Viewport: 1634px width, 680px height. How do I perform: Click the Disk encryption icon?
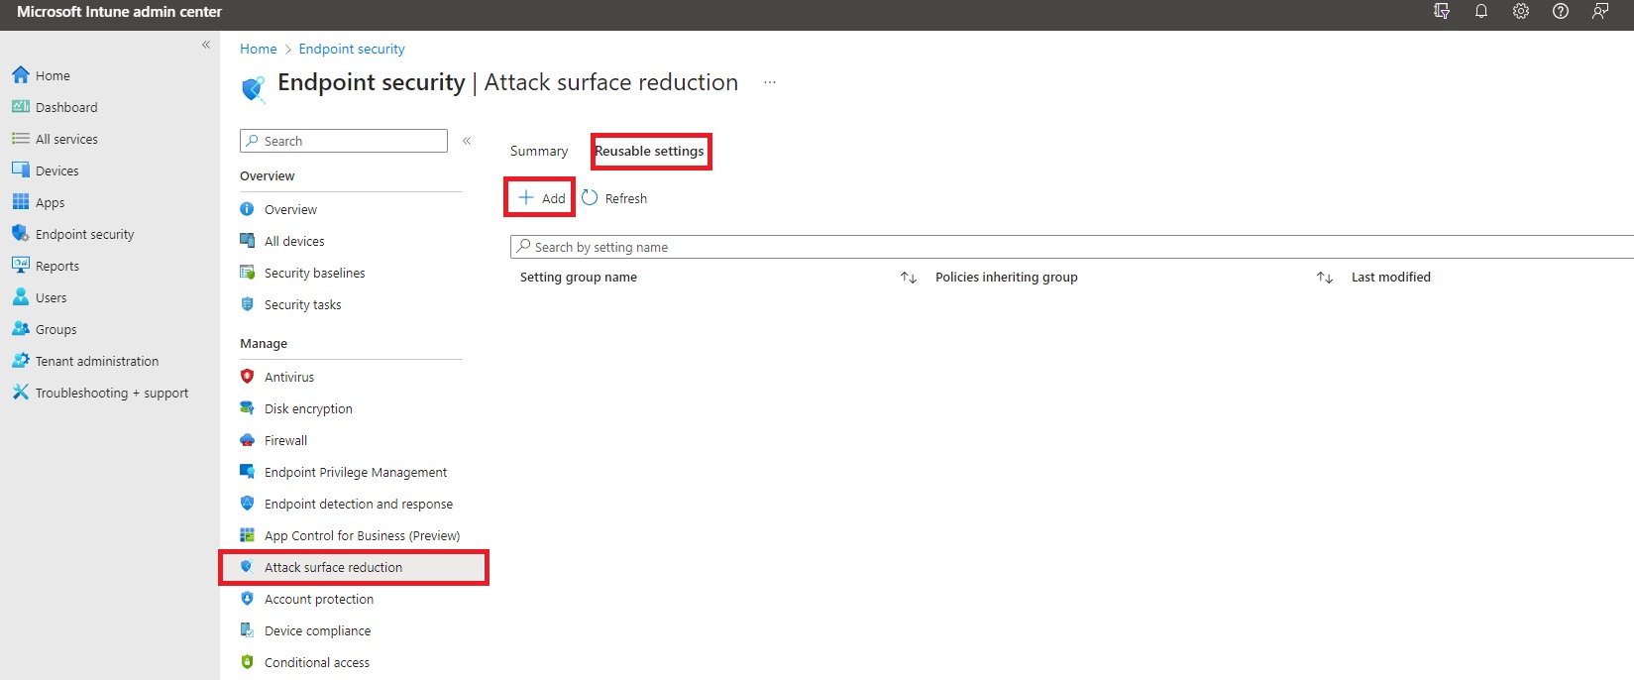tap(248, 408)
